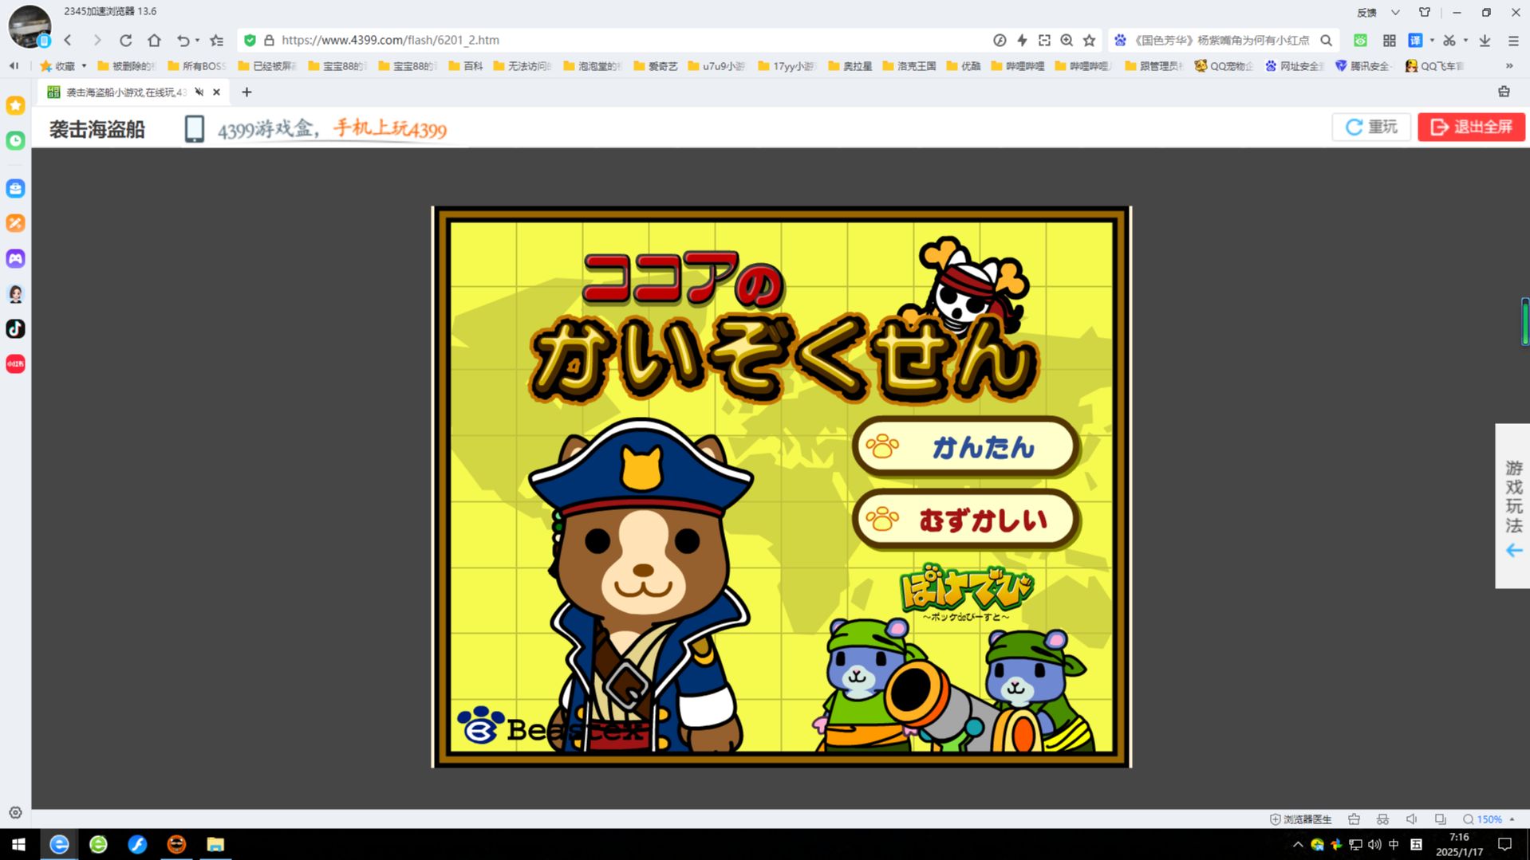Click the lightning speed-boost icon near the toolbar
Viewport: 1530px width, 860px height.
pos(1022,40)
